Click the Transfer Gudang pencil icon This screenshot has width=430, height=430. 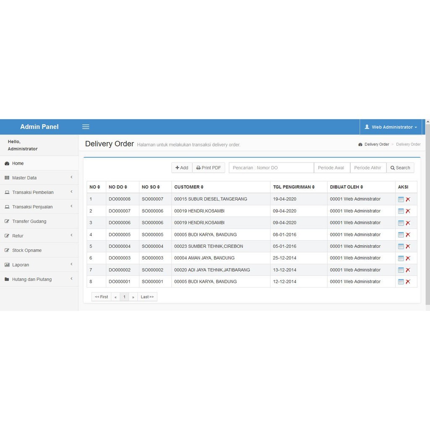[7, 221]
